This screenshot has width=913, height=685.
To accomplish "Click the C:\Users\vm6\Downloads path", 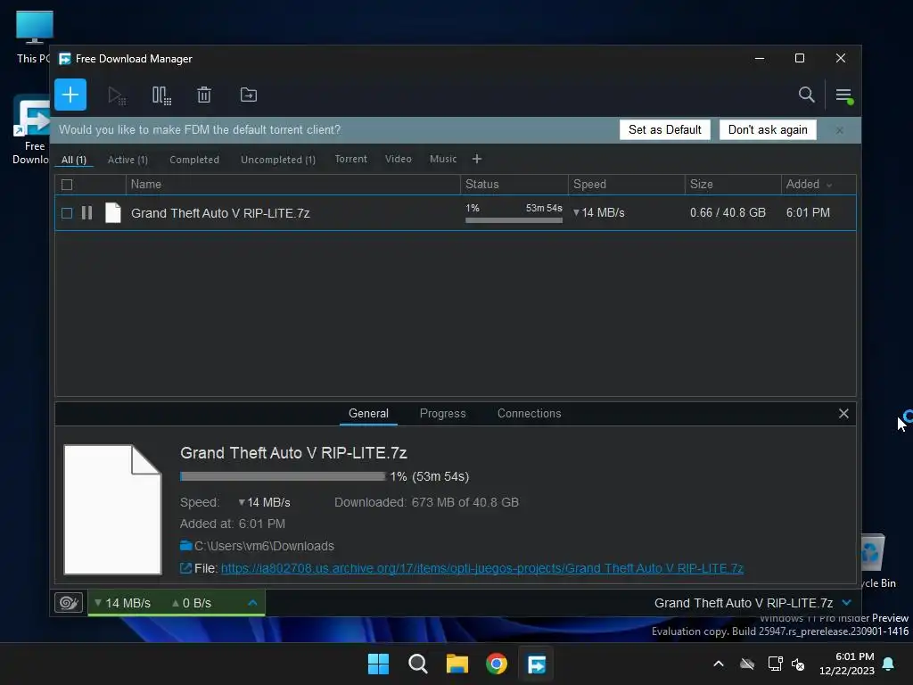I will pos(264,547).
